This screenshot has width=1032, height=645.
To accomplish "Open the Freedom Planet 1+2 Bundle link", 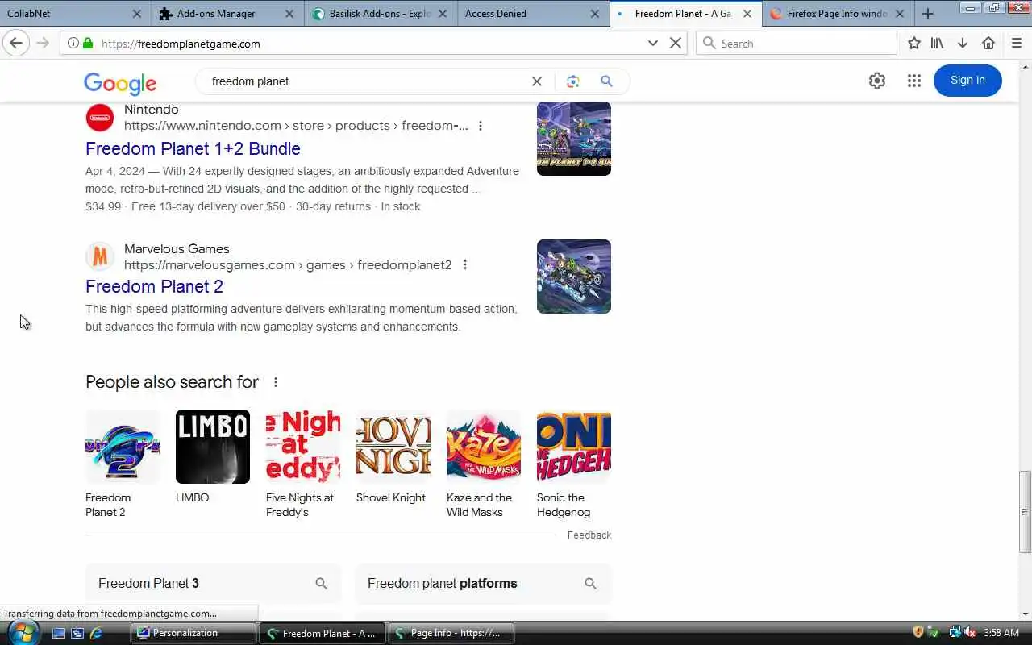I will [x=193, y=148].
